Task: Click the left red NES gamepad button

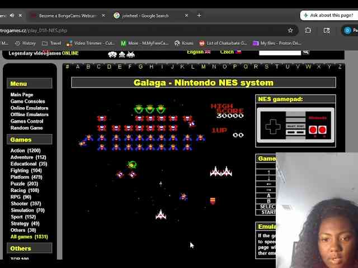Action: 313,130
